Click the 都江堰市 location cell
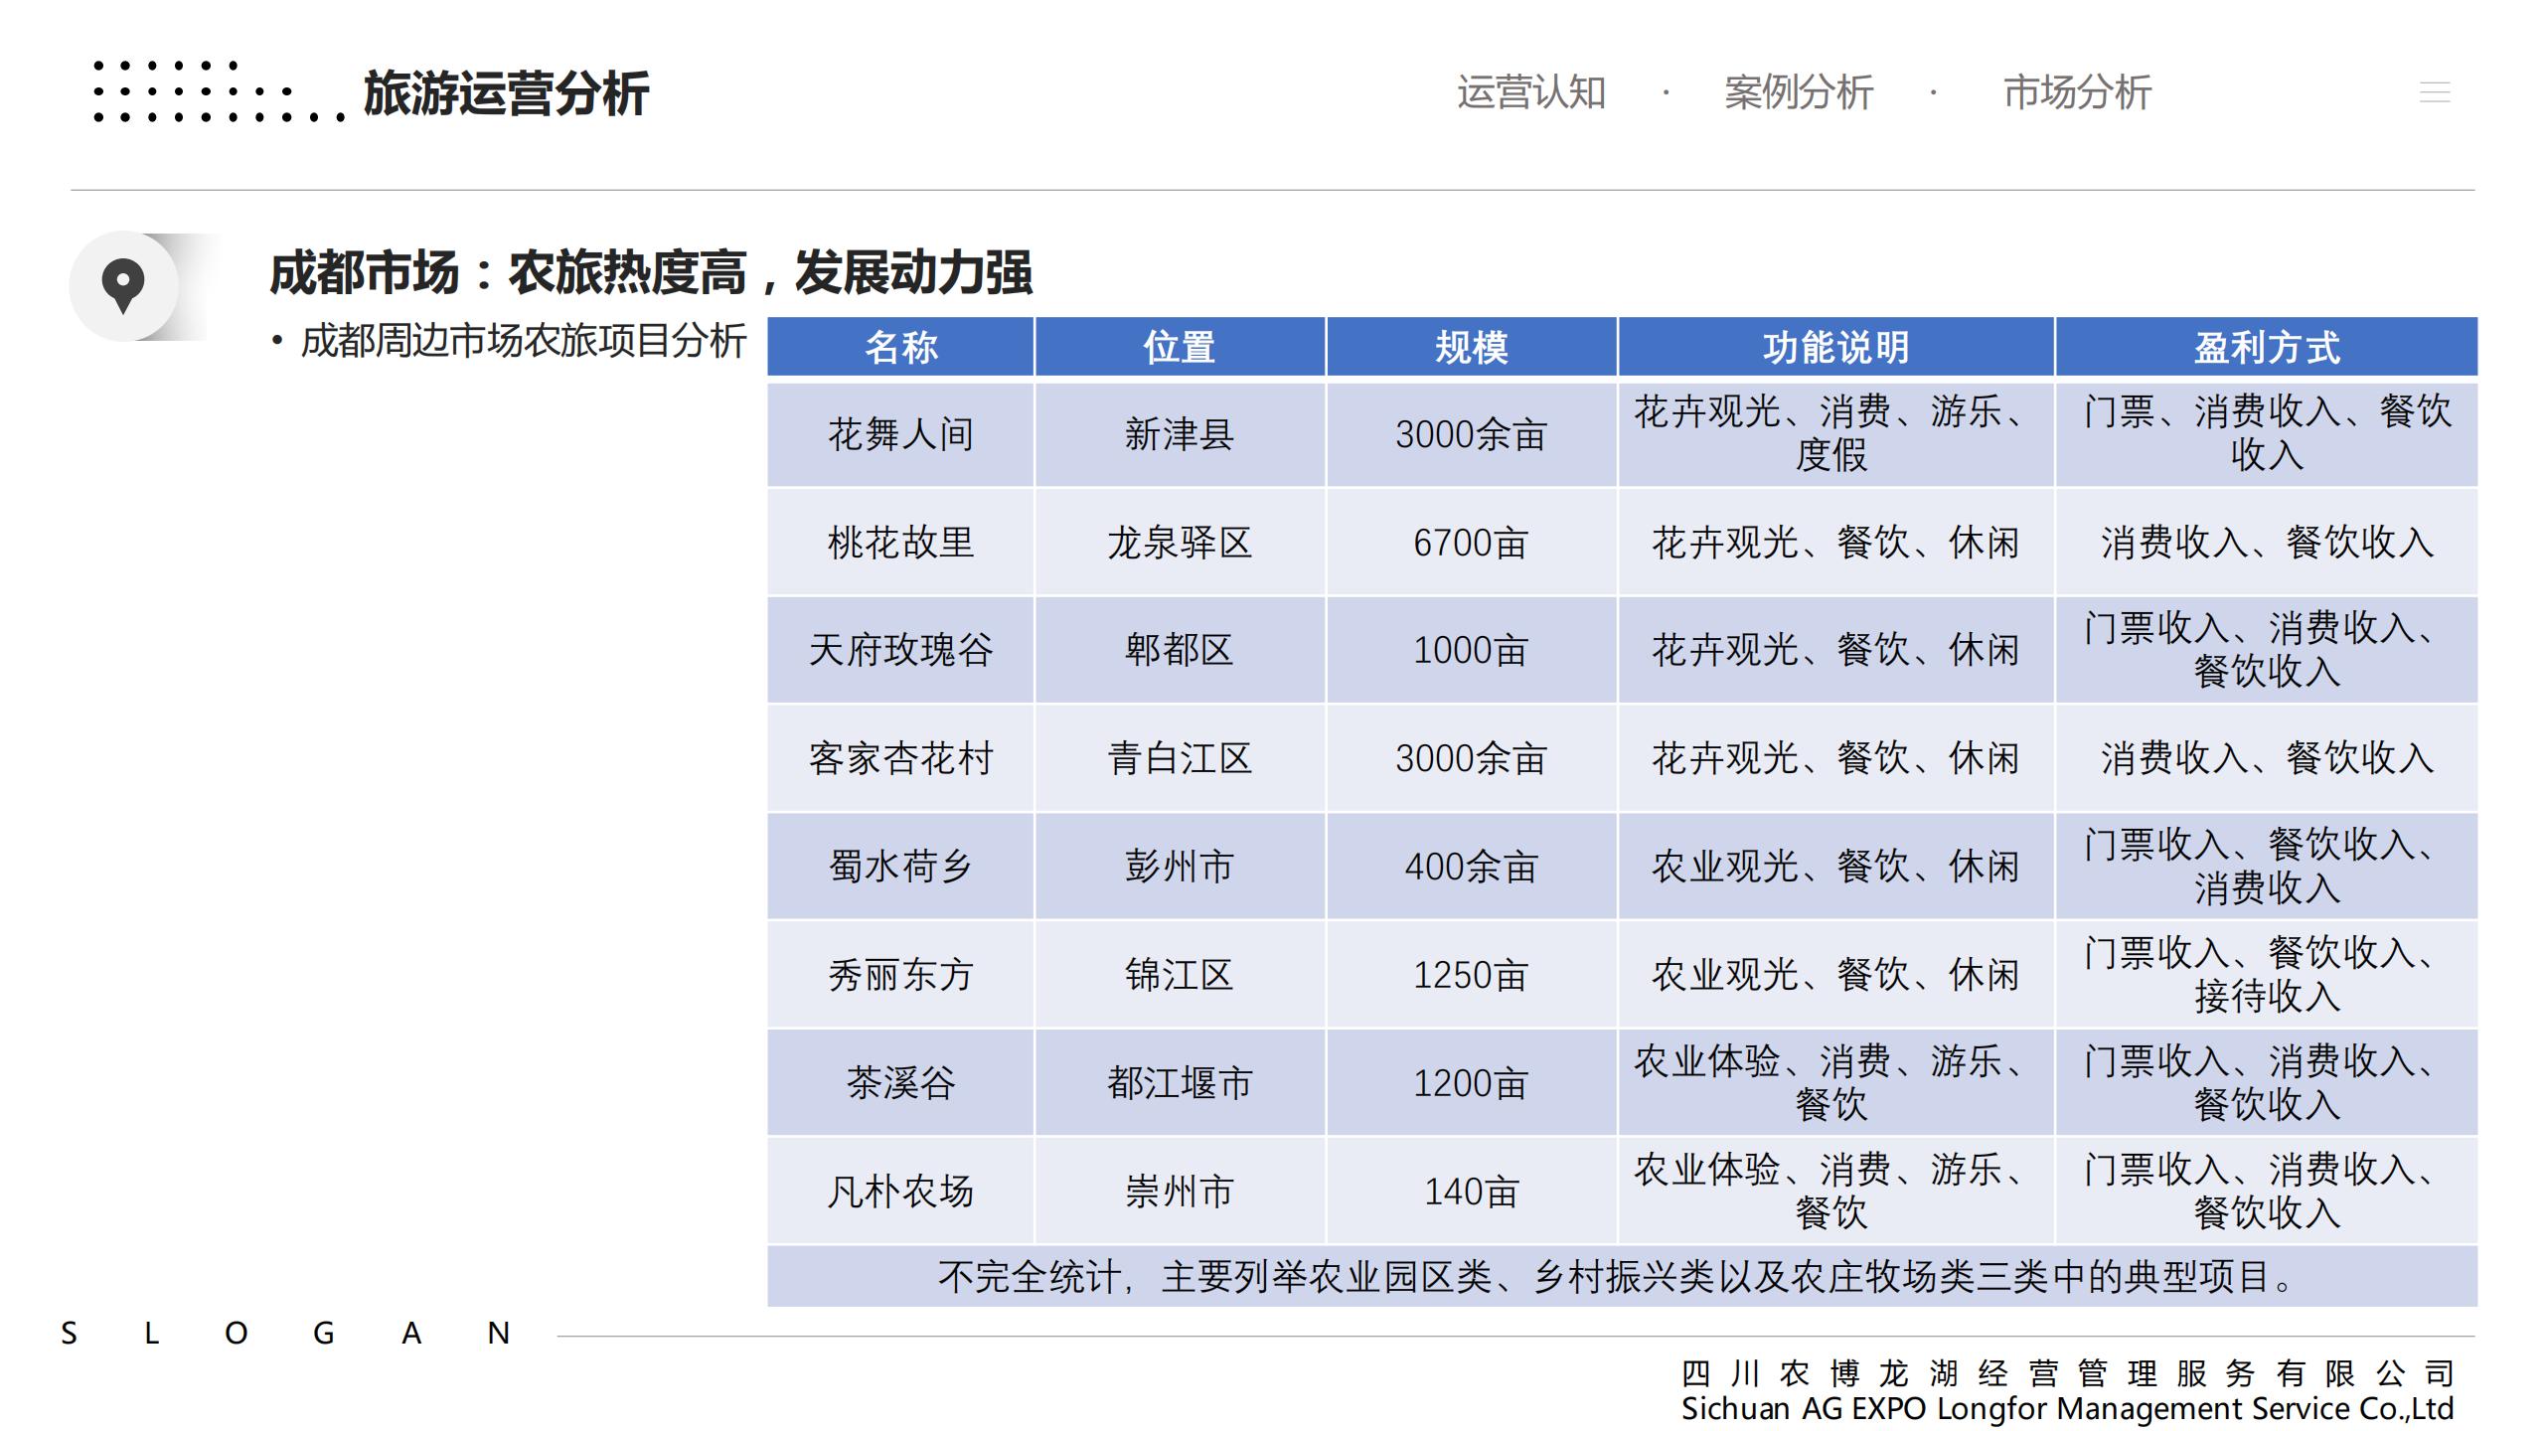Screen dimensions: 2544x1431 (1179, 1082)
